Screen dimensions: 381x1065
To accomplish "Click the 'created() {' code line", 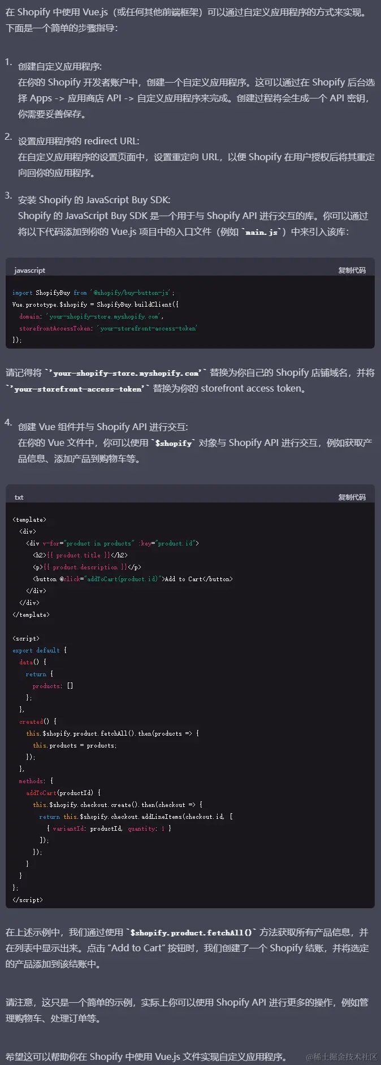I will click(38, 722).
